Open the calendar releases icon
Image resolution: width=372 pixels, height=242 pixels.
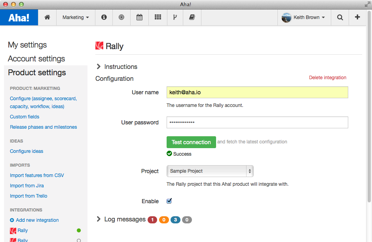pos(139,17)
